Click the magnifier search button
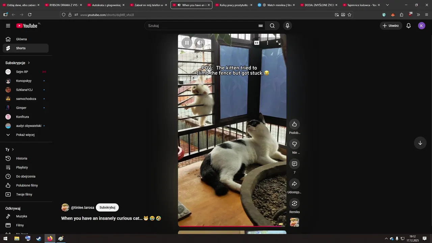The image size is (432, 243). pos(272,26)
